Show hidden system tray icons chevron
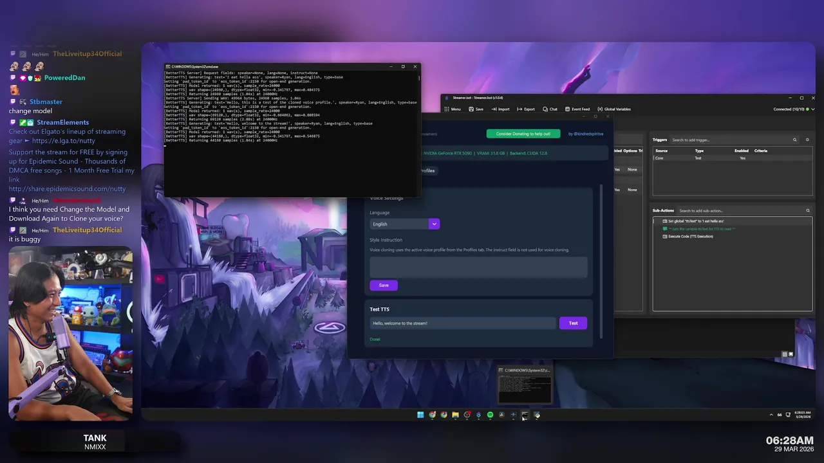The height and width of the screenshot is (463, 824). (x=771, y=415)
